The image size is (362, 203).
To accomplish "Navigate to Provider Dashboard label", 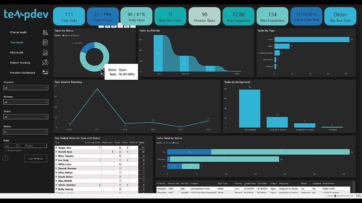I will 23,73.
